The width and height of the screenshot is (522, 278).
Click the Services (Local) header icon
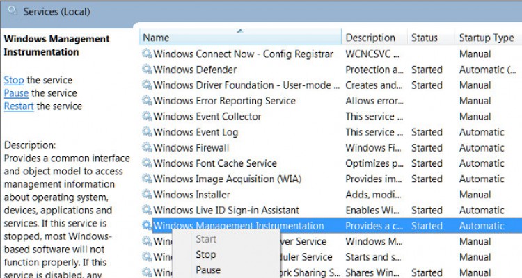[13, 11]
